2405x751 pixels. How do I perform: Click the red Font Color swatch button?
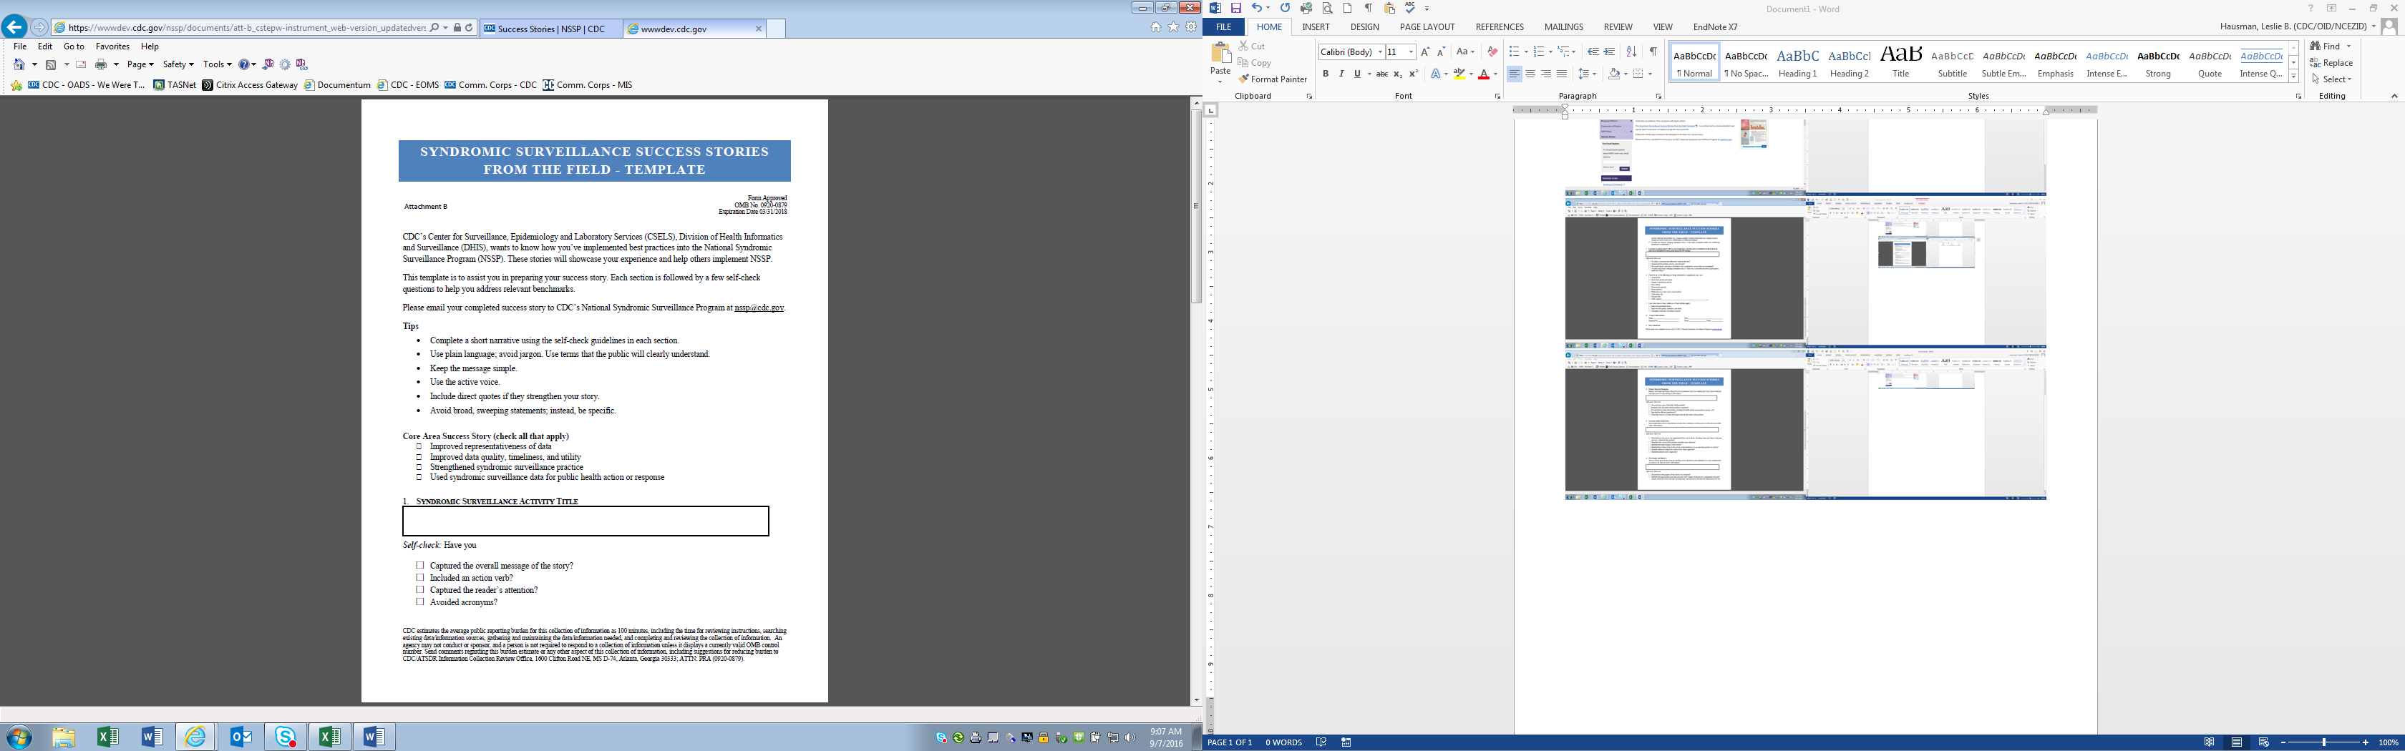[1484, 74]
